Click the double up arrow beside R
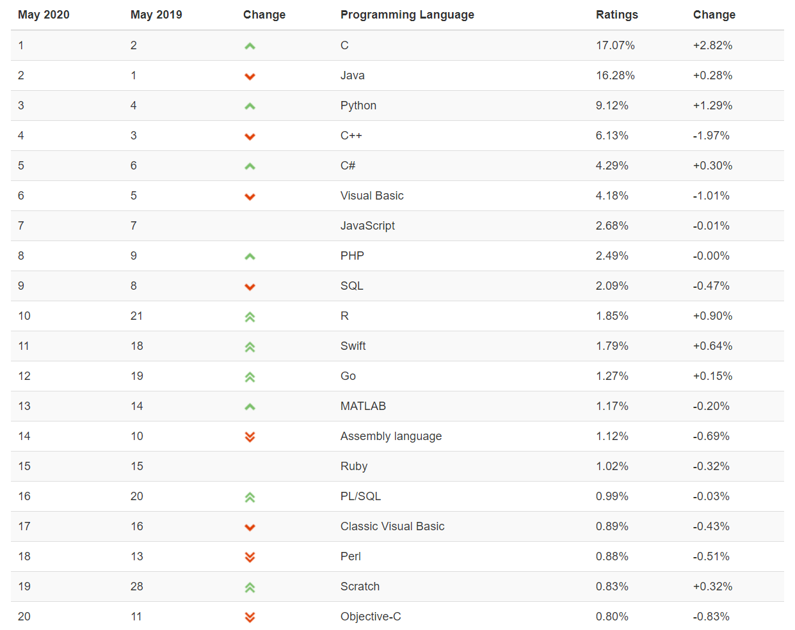 pyautogui.click(x=250, y=317)
